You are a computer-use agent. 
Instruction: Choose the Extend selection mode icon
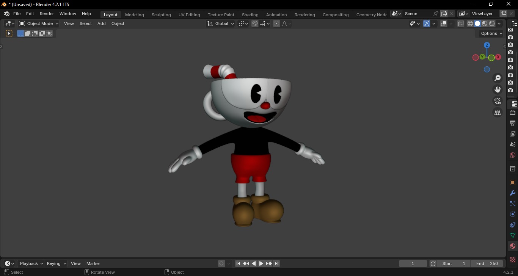coord(28,33)
